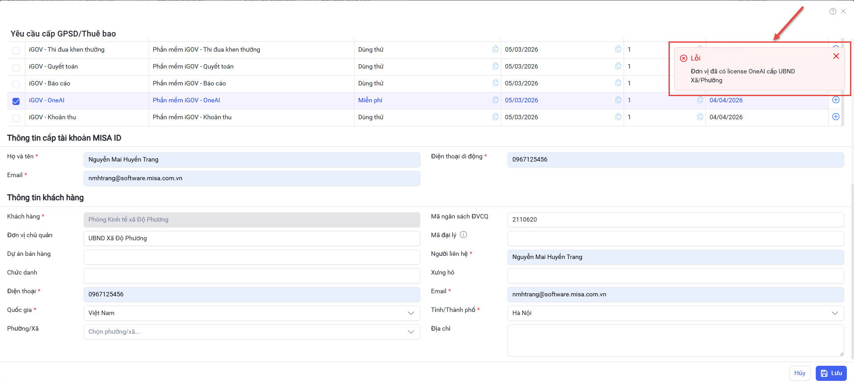Click the Lưu save button
The height and width of the screenshot is (384, 854).
click(831, 373)
